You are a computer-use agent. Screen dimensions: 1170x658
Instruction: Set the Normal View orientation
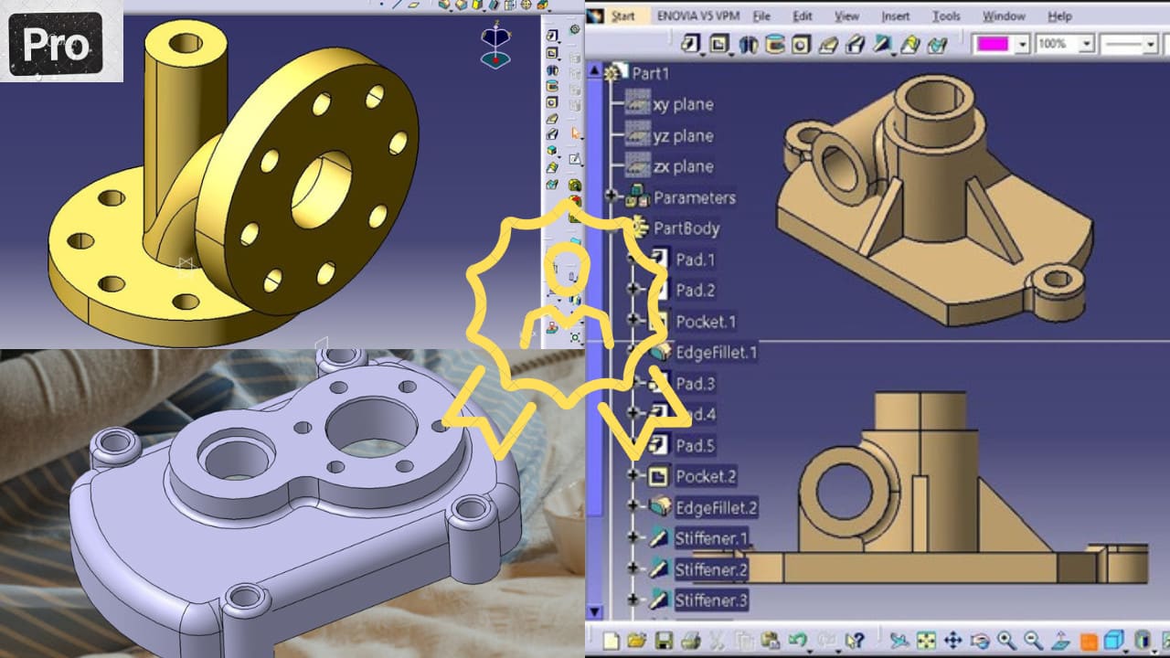1060,641
